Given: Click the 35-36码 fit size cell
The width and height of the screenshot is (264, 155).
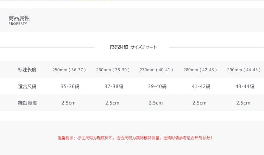Looking at the screenshot, I should pyautogui.click(x=70, y=86).
